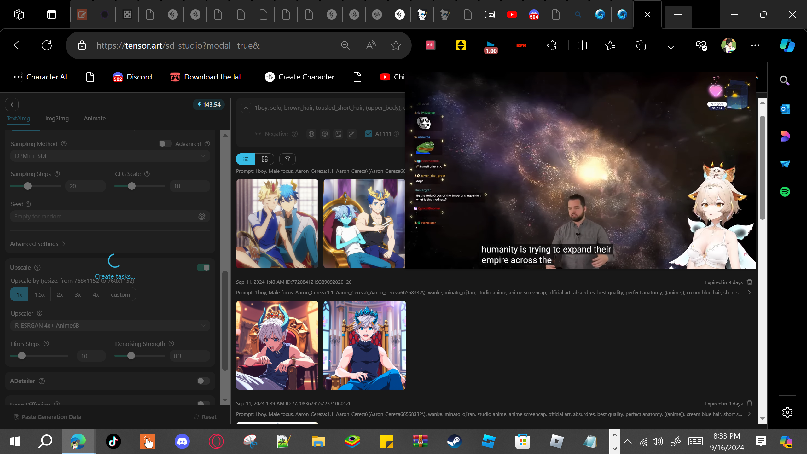Expand Advanced Settings
Screen dimensions: 807x454
pyautogui.click(x=38, y=244)
